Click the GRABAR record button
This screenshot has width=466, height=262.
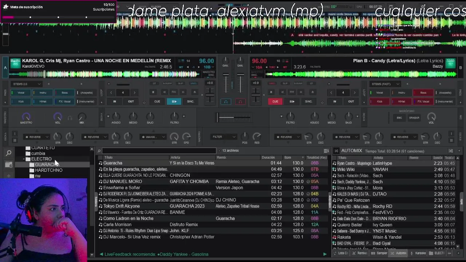[x=414, y=118]
